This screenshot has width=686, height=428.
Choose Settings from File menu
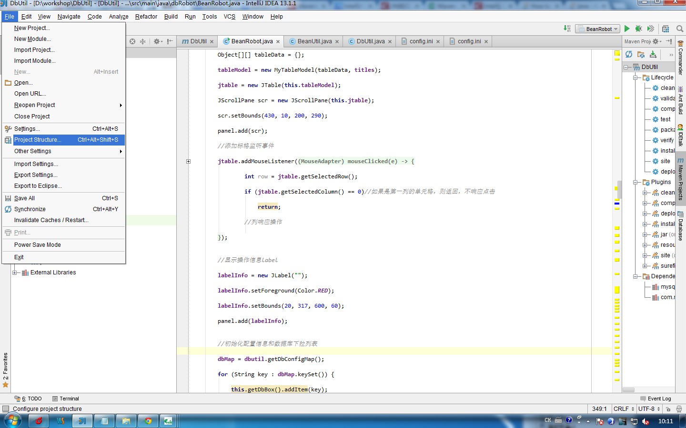[63, 129]
